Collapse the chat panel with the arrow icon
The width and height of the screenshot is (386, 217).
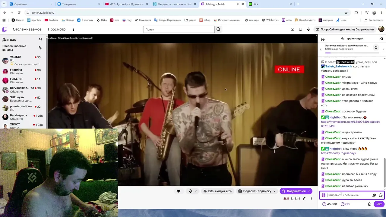pos(323,39)
